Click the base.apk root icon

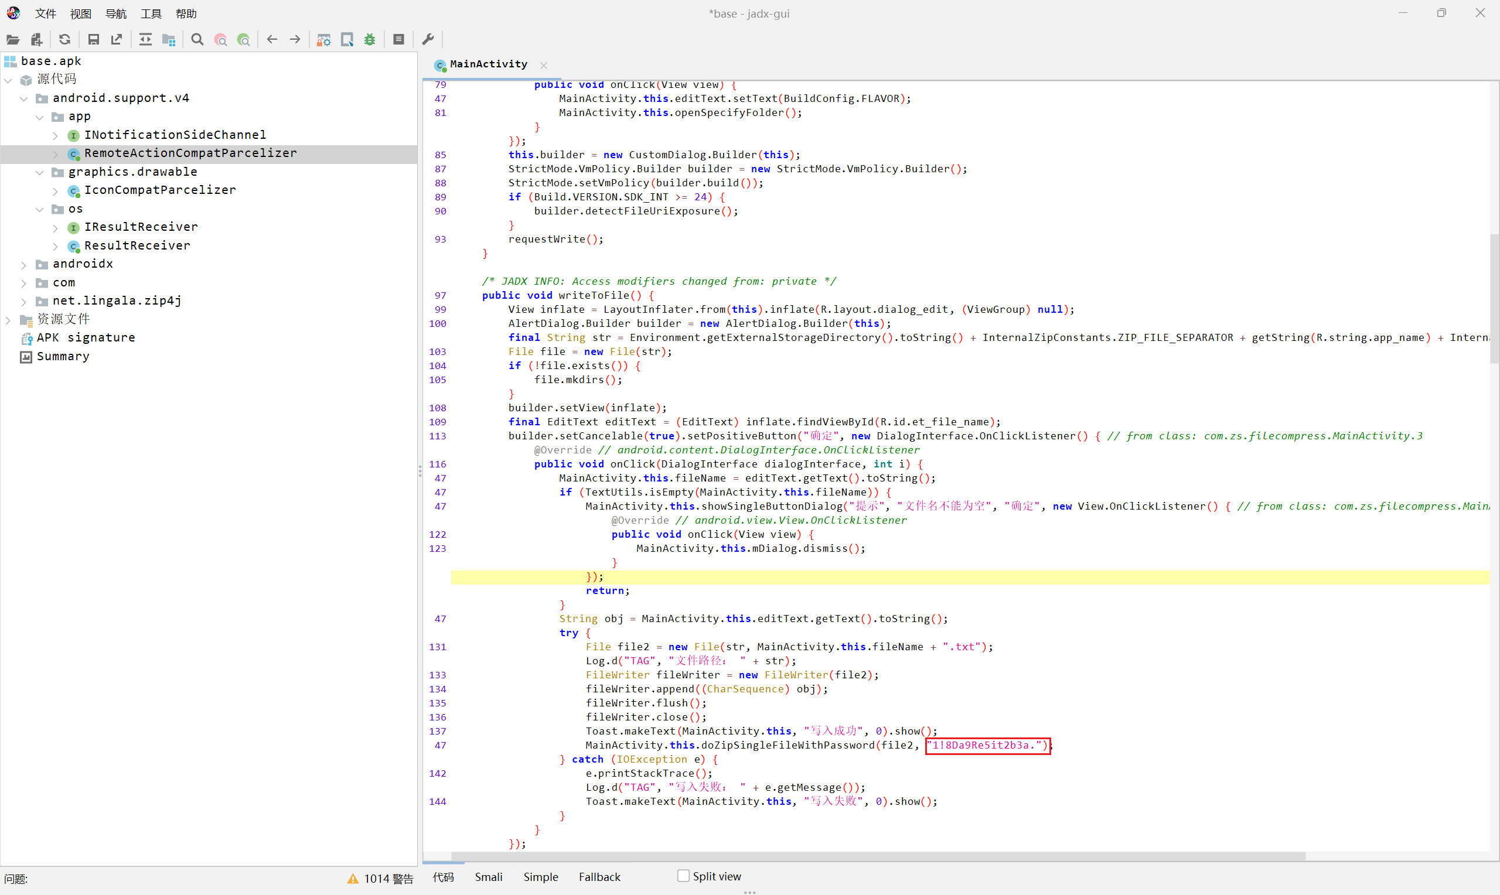click(x=10, y=61)
